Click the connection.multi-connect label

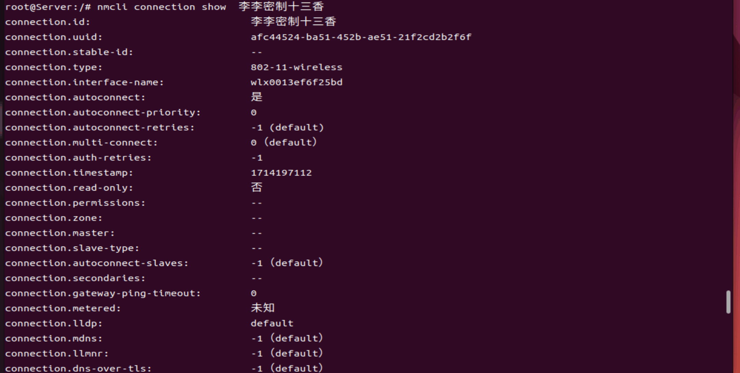click(81, 143)
